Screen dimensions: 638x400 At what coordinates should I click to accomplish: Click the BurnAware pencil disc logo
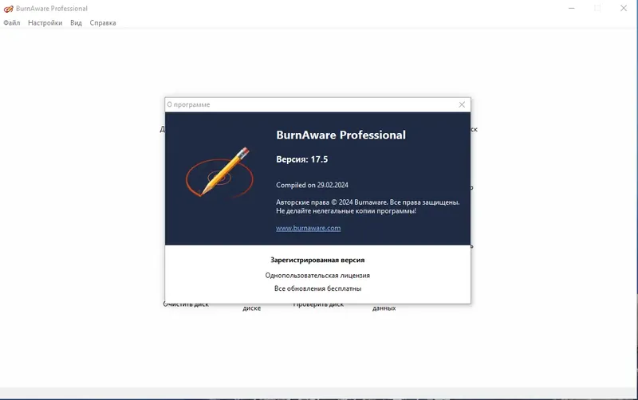[x=220, y=172]
